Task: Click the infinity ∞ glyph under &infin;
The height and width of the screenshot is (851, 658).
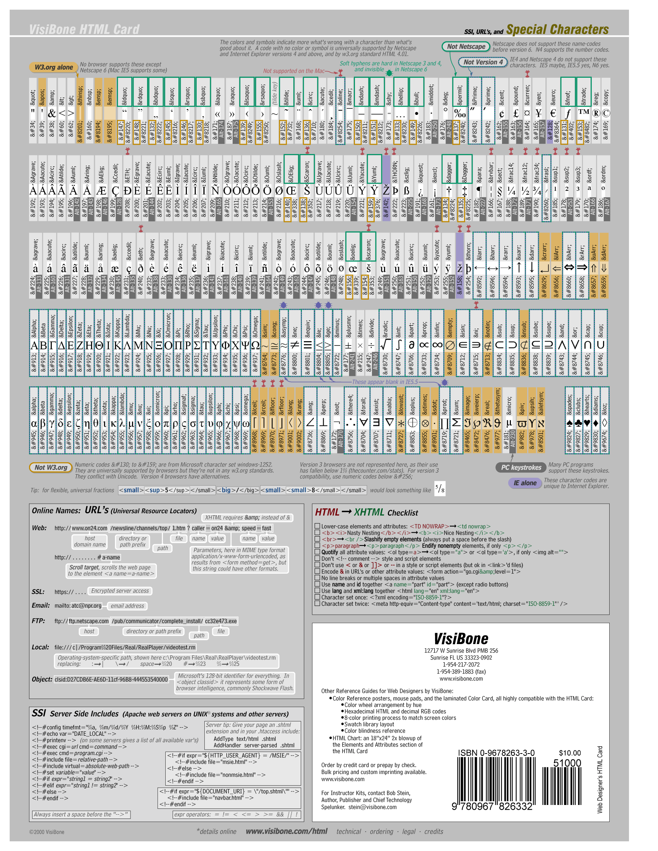Action: [x=437, y=345]
